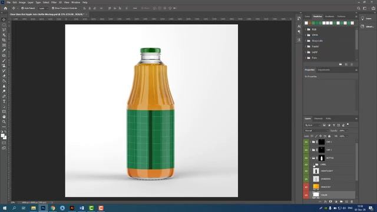Toggle the Auto-Select checkbox
Viewport: 377px width, 212px height.
22,8
